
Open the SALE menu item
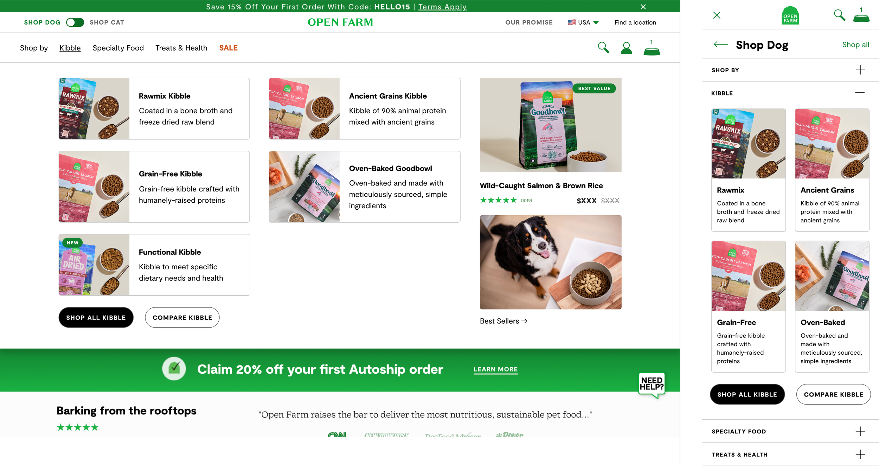[228, 48]
